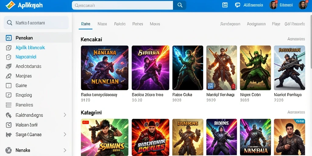The height and width of the screenshot is (156, 312).
Task: Click the Narriot Panitaya title text
Action: (x=288, y=95)
